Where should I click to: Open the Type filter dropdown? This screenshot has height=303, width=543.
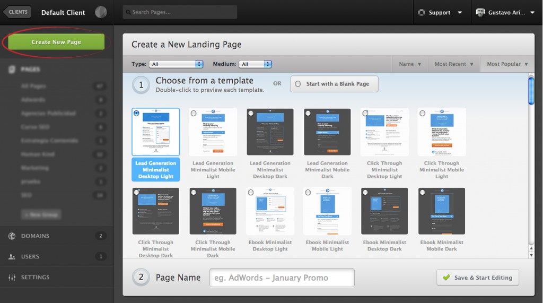click(177, 64)
